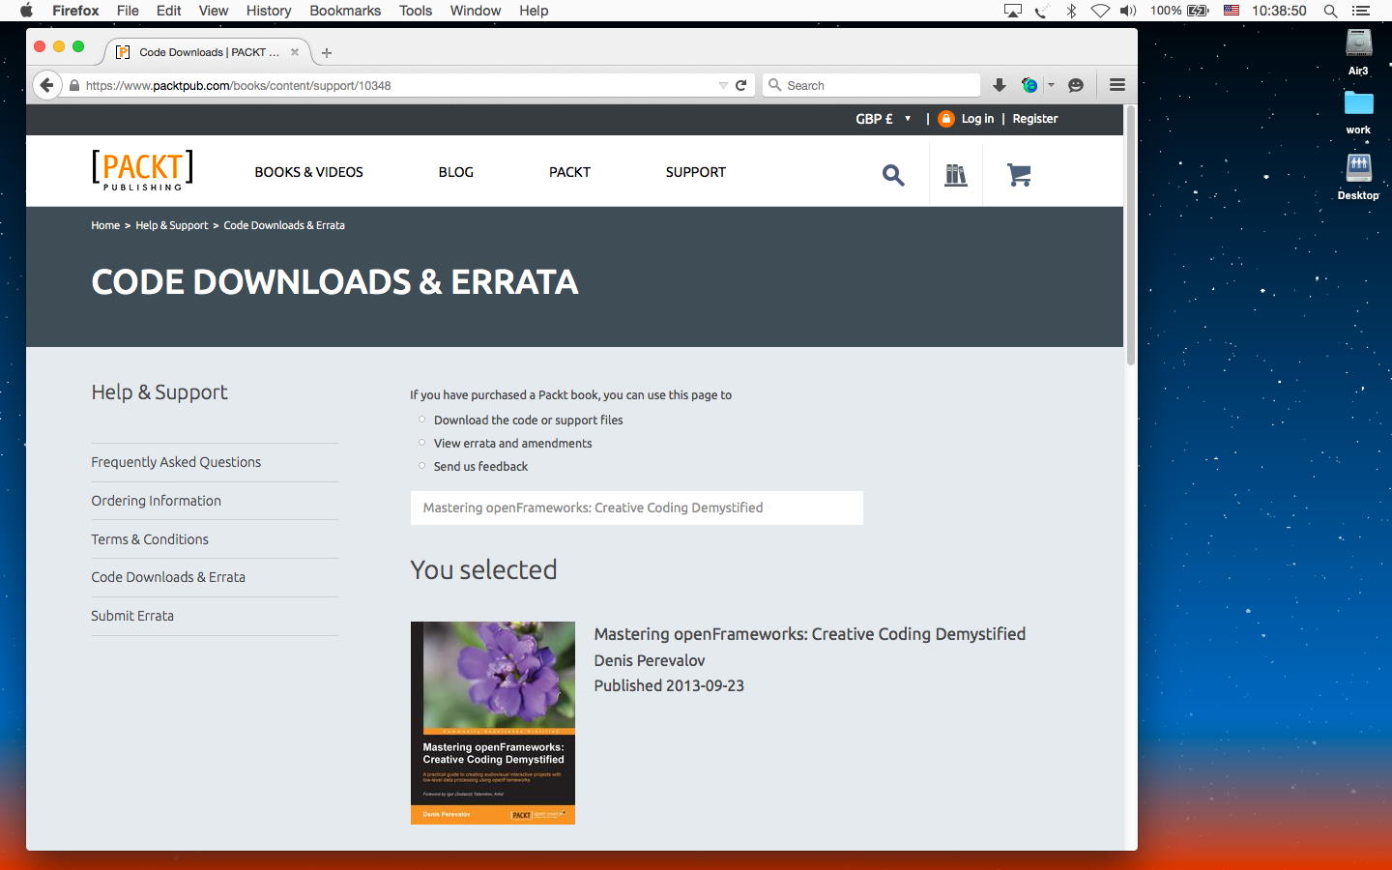Open Spotlight search in menu bar
The width and height of the screenshot is (1392, 870).
pyautogui.click(x=1331, y=11)
